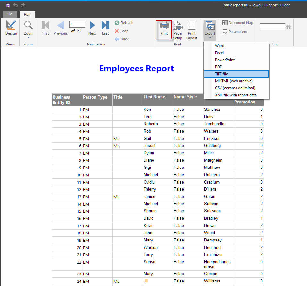Image resolution: width=307 pixels, height=286 pixels.
Task: Stop report rendering
Action: point(121,31)
